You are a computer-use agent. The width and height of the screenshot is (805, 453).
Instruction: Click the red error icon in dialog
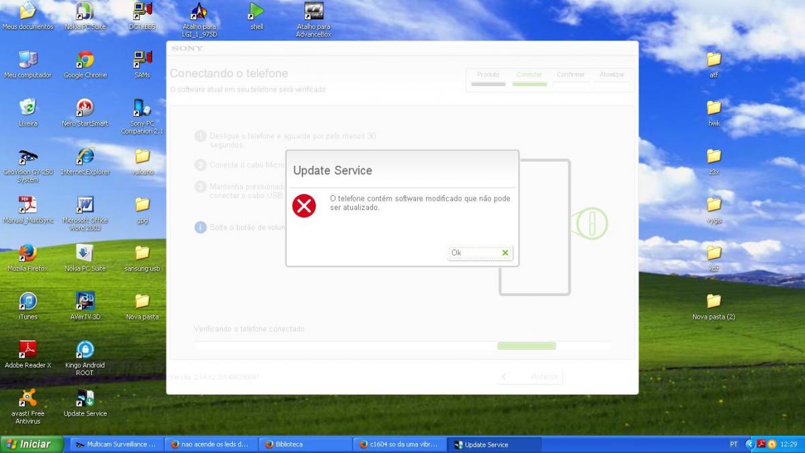[304, 206]
